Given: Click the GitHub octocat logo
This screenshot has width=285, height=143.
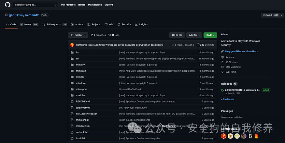Looking at the screenshot, I should pos(7,5).
